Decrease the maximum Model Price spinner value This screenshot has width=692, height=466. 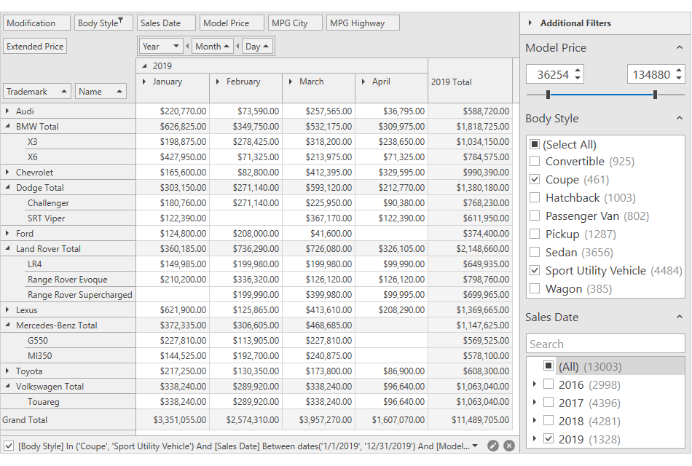click(679, 78)
